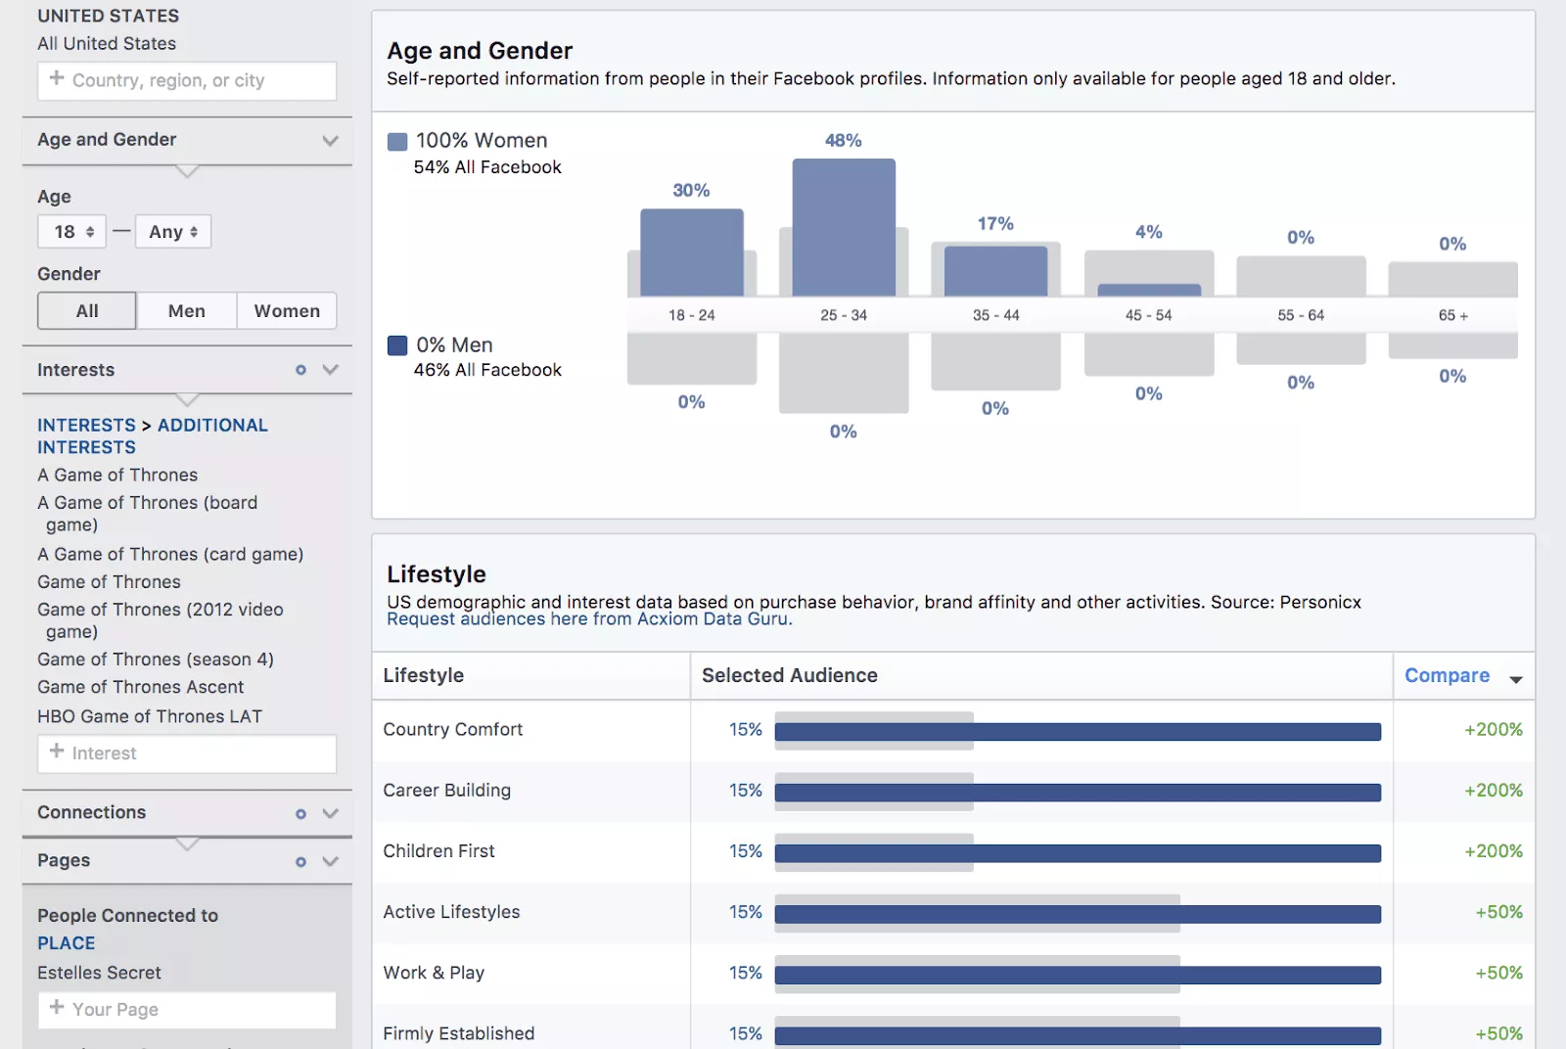Click the Men legend color square
Viewport: 1566px width, 1049px height.
point(397,345)
